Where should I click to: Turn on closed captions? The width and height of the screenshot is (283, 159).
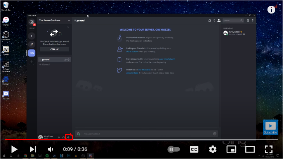click(194, 149)
